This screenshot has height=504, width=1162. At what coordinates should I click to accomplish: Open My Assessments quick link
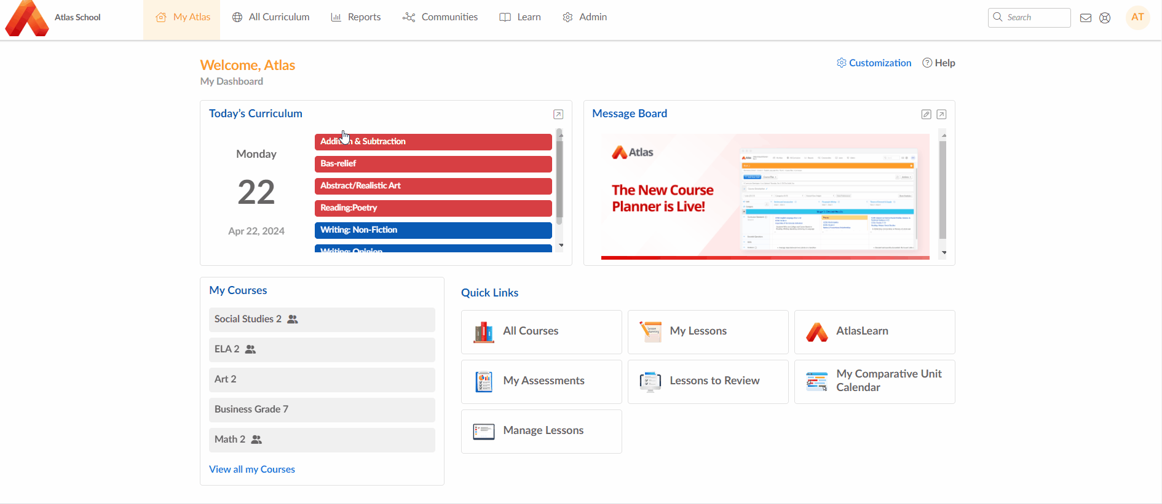point(541,381)
